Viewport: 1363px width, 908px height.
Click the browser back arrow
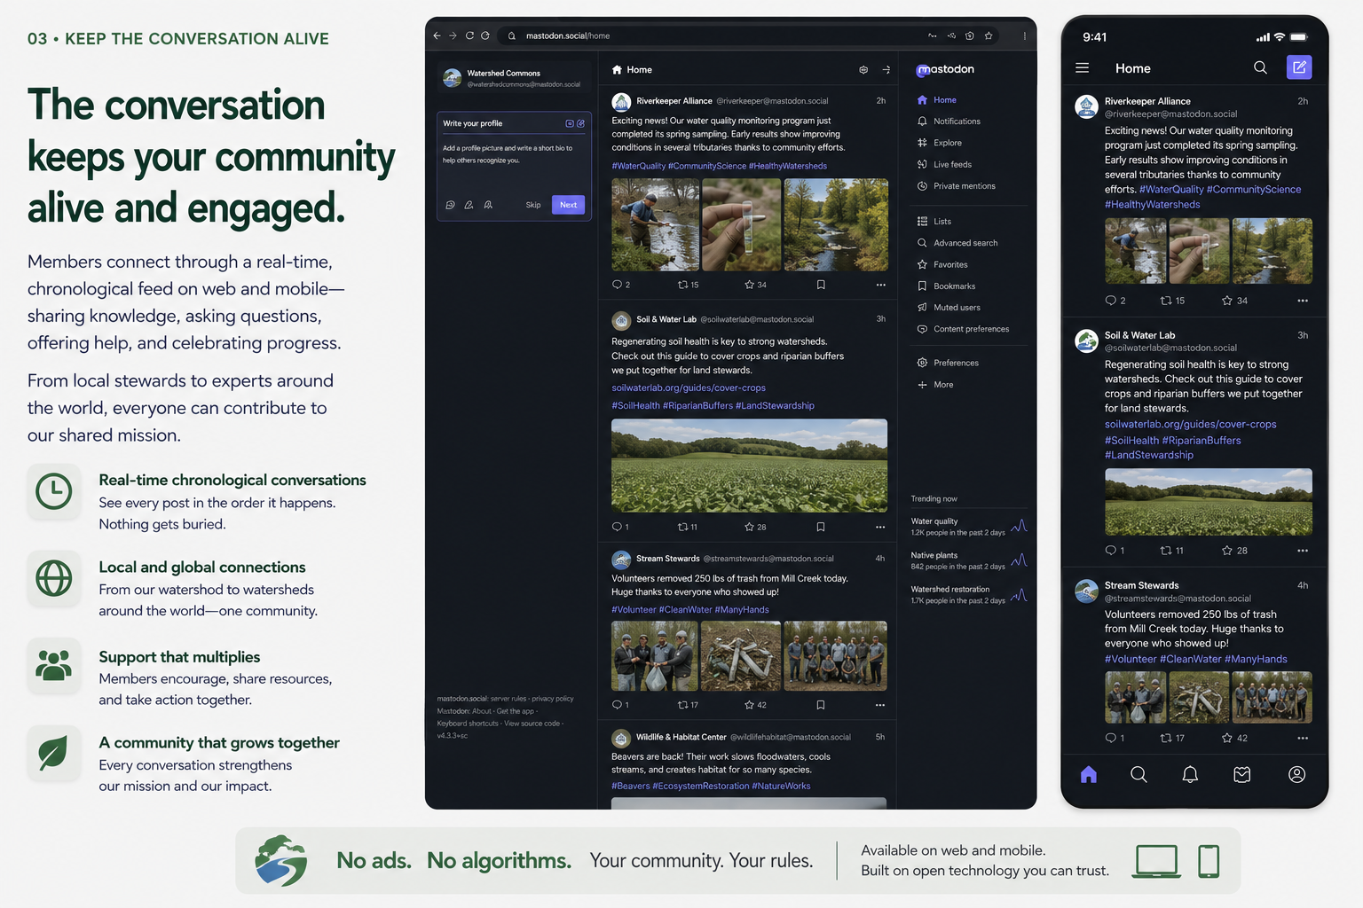pos(437,35)
